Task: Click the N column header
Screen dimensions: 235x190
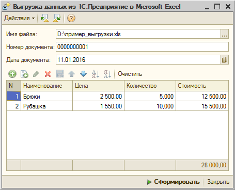Action: click(x=13, y=86)
